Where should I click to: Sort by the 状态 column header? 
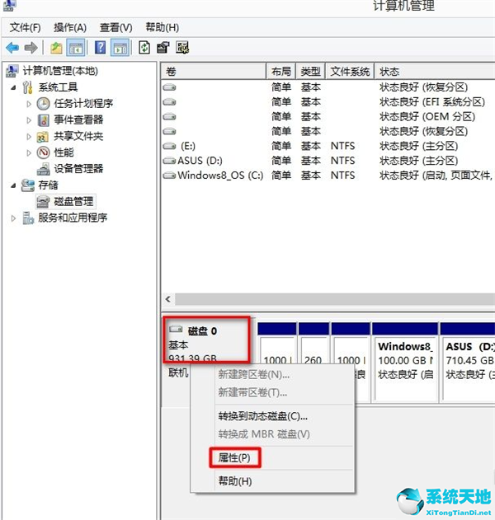pyautogui.click(x=435, y=72)
